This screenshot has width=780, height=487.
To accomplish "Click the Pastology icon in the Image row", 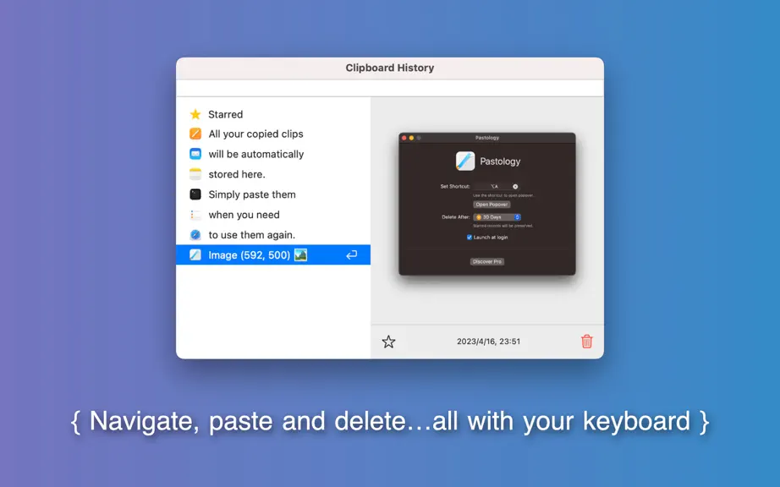I will (x=195, y=255).
